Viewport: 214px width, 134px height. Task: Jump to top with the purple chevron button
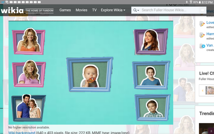(211, 131)
